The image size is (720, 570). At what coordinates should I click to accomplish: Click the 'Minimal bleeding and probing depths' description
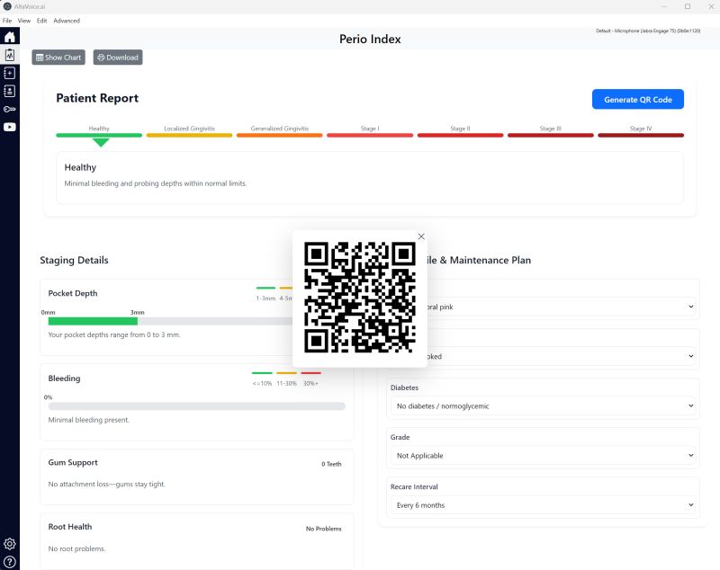point(155,183)
